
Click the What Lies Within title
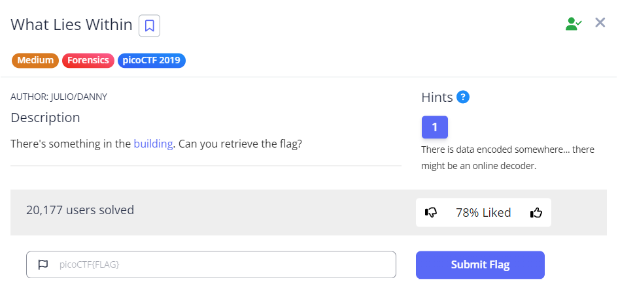pos(71,25)
